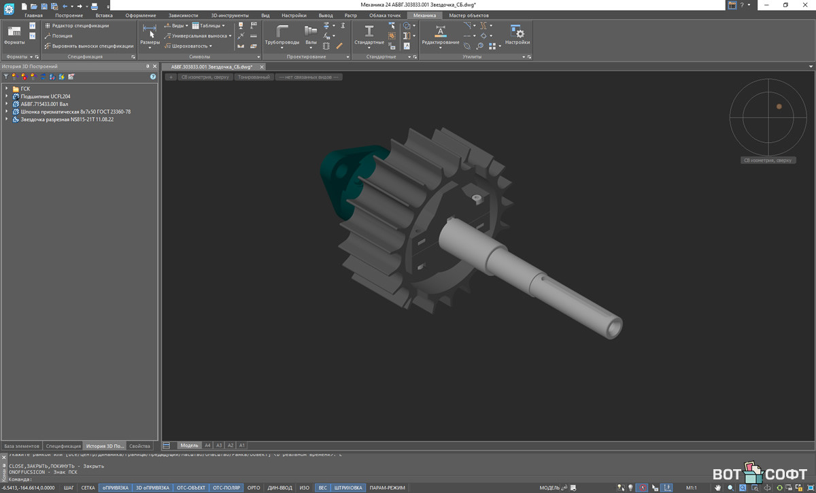Select Звездочка разрезная NS815-21T 11.08.22 item
The width and height of the screenshot is (816, 493).
tap(67, 120)
